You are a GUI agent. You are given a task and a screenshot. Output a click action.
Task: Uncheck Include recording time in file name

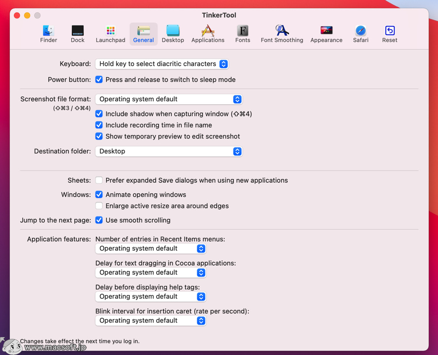click(99, 125)
